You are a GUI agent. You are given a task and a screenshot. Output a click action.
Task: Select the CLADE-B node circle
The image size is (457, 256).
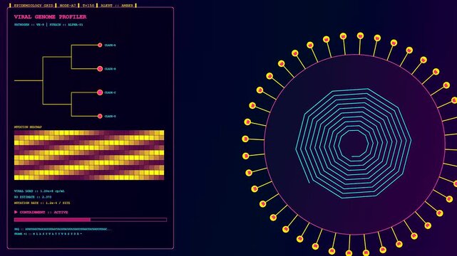[x=100, y=69]
